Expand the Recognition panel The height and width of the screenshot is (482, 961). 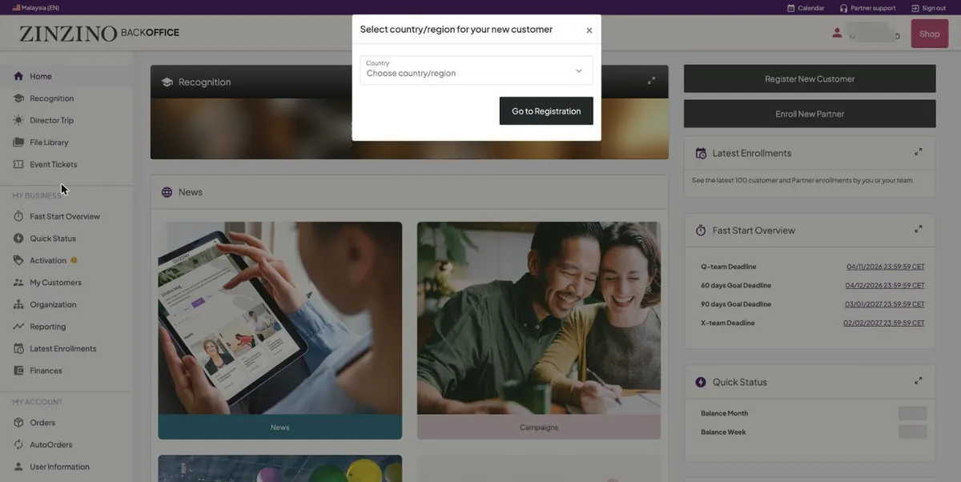tap(652, 81)
